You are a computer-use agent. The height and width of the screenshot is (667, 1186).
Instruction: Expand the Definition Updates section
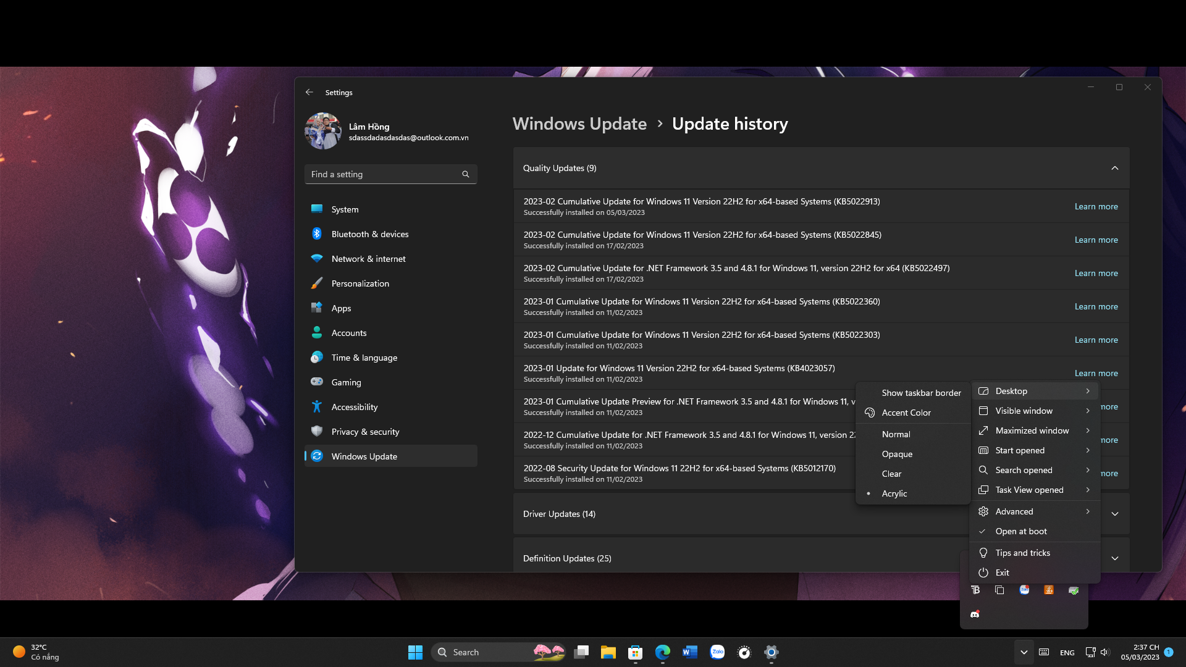(x=1115, y=558)
